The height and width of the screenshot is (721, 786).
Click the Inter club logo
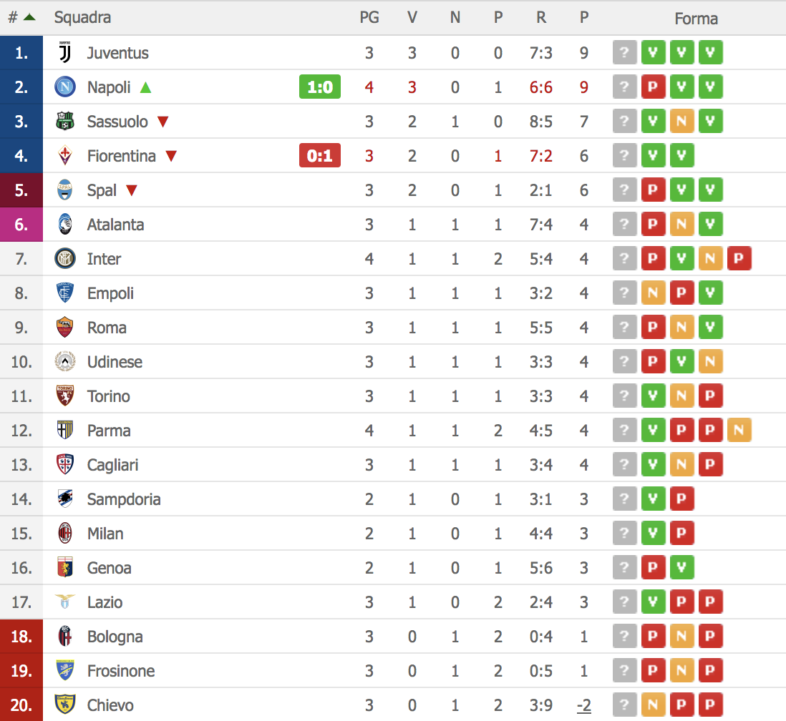pyautogui.click(x=64, y=258)
